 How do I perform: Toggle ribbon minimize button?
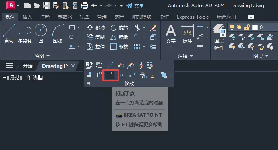coord(251,17)
